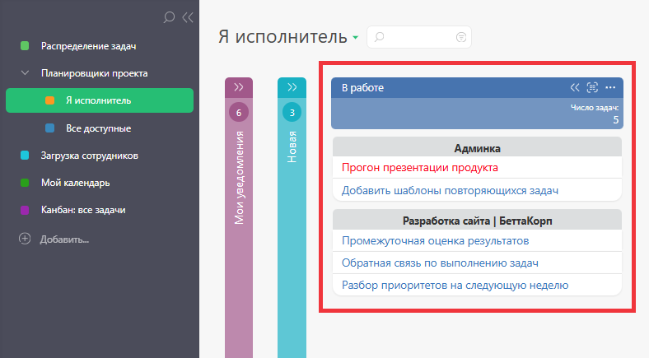Open task Прогон презентации продукта
This screenshot has width=649, height=358.
tap(420, 168)
